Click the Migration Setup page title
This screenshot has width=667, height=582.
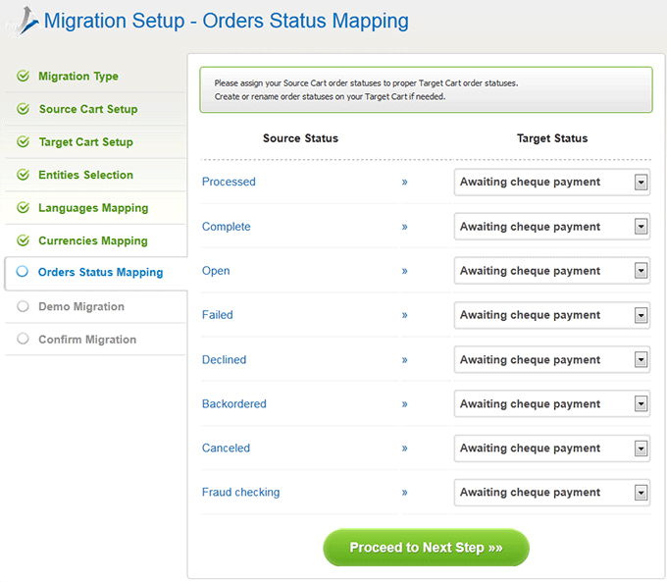click(x=227, y=21)
